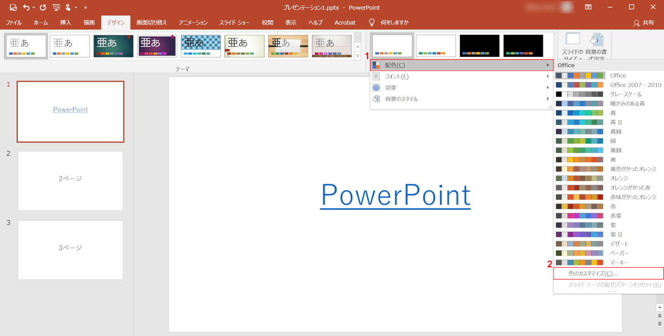This screenshot has width=664, height=336.
Task: Open the ファイル tab
Action: (x=14, y=22)
